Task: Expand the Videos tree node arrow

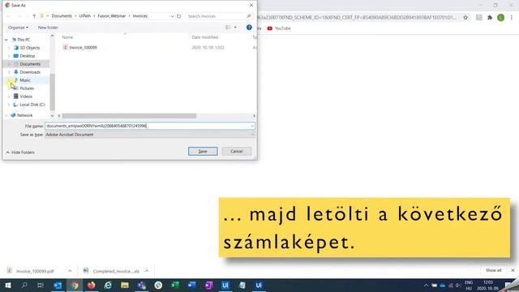Action: (9, 97)
